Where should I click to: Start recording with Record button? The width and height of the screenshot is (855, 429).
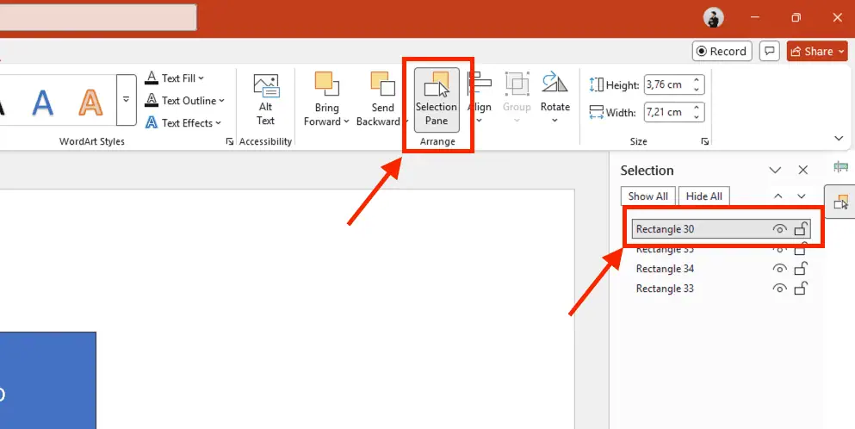click(x=722, y=52)
